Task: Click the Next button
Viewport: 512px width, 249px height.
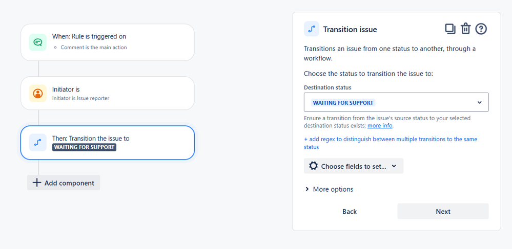Action: (x=443, y=212)
